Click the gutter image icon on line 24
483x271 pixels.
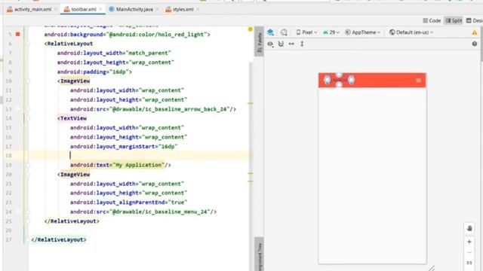pos(18,212)
